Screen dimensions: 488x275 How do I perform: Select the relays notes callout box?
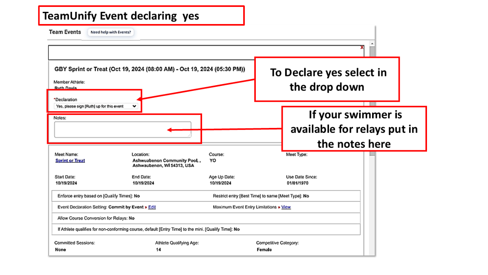(354, 129)
